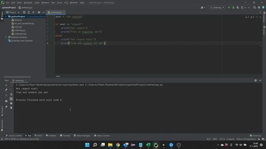Open Excel from the taskbar

(148, 145)
